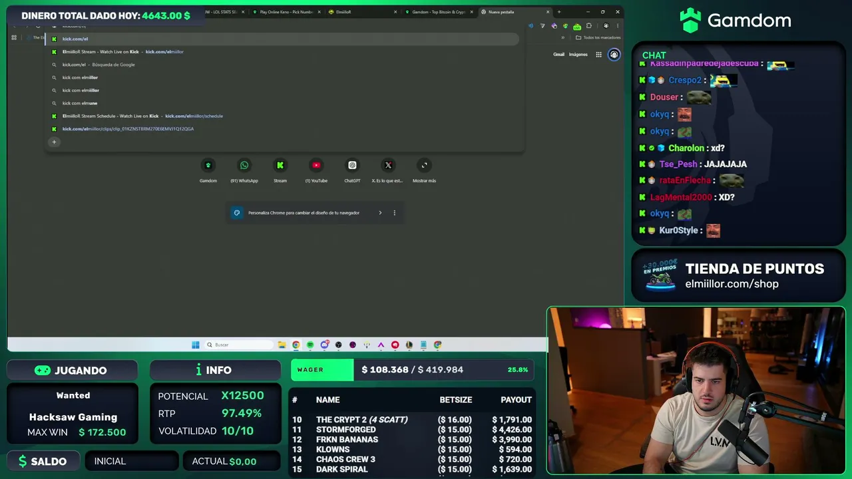
Task: Open the Imágenes link
Action: [x=578, y=55]
